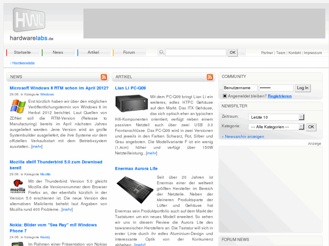Open the ARTIKEL RSS feed icon
329x246 pixels.
pos(210,77)
